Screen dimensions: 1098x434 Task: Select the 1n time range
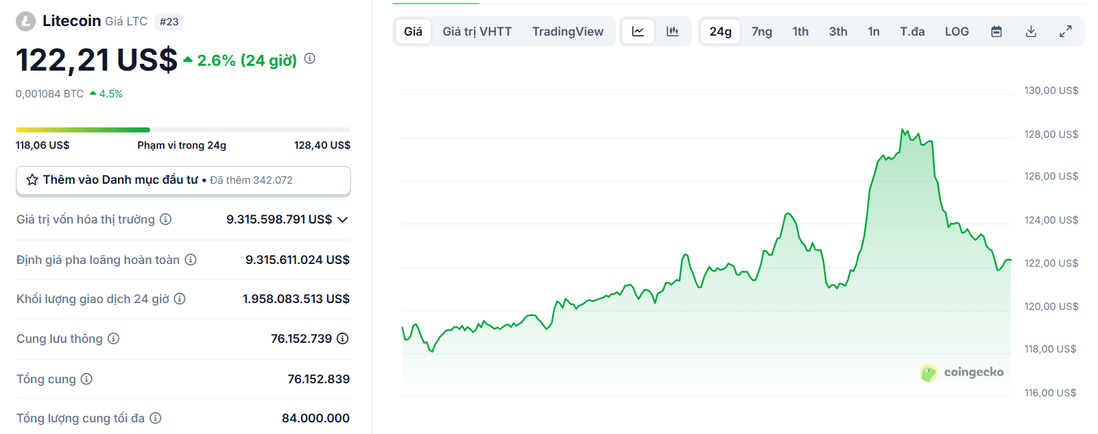coord(874,32)
